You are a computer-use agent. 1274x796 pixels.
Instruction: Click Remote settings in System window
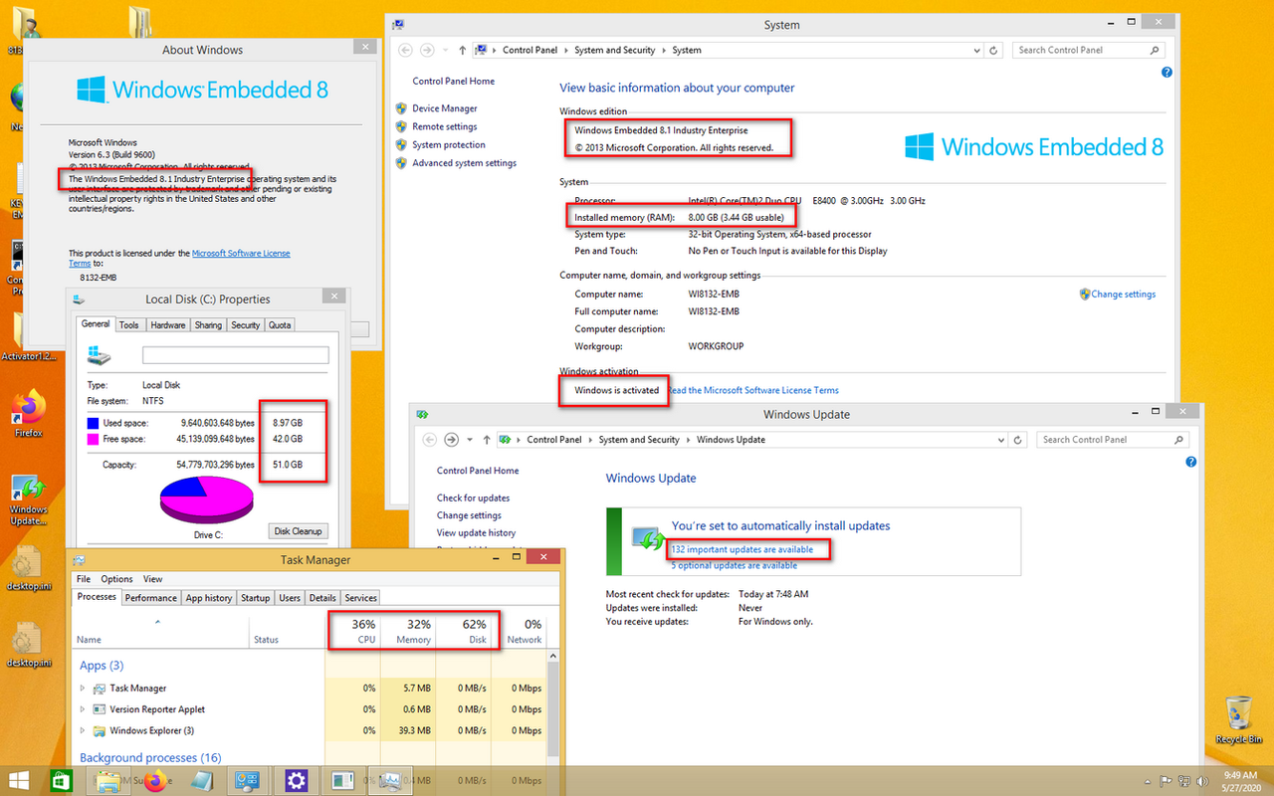tap(445, 126)
